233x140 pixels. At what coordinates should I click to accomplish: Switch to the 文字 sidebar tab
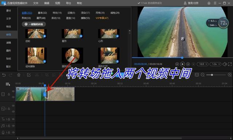pos(9,19)
